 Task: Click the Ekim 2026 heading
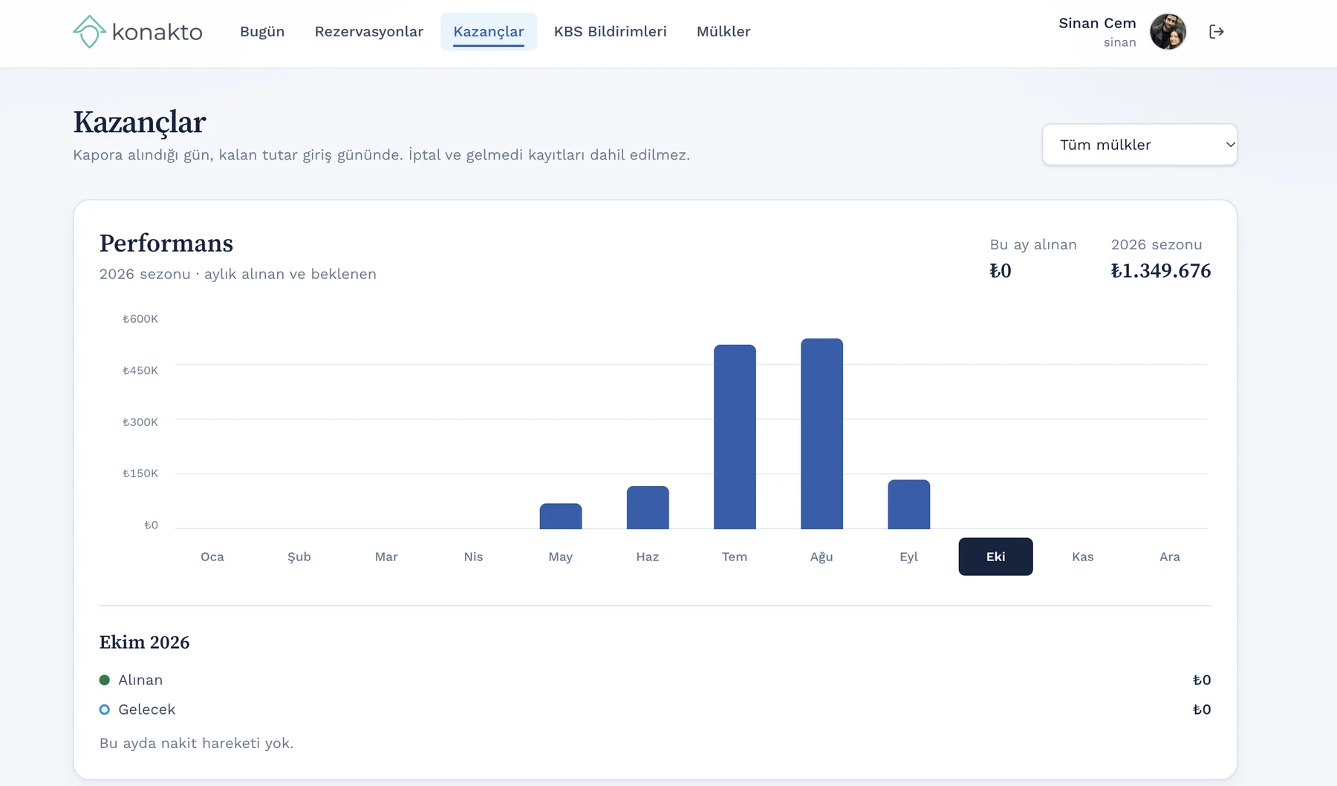145,642
